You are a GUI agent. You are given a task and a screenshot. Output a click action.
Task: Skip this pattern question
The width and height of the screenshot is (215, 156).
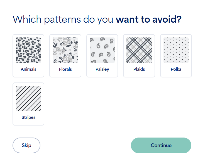click(26, 145)
